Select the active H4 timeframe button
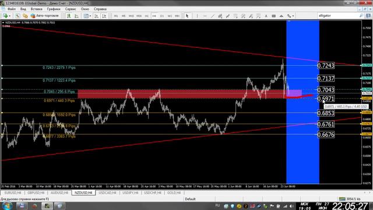The width and height of the screenshot is (373, 210). (x=154, y=16)
